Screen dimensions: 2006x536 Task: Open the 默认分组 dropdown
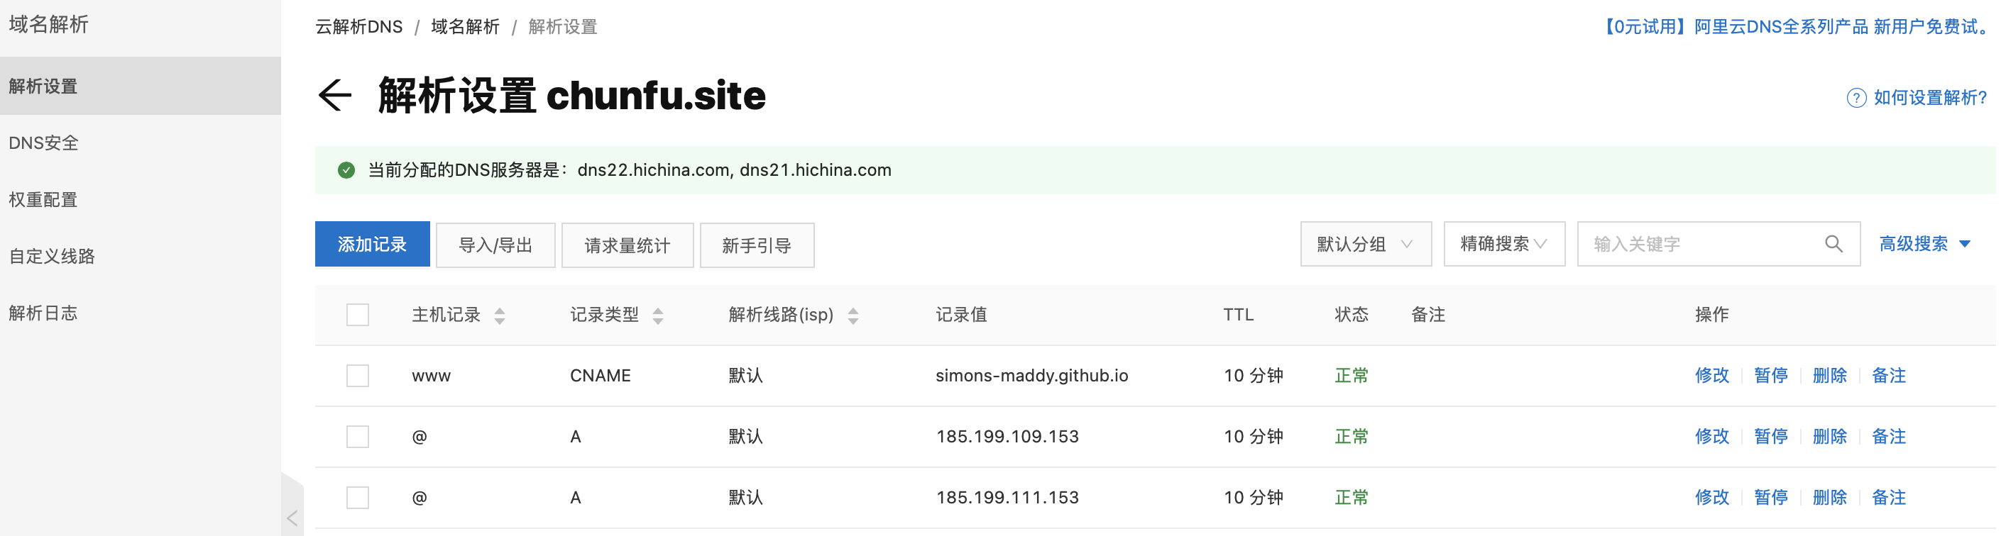click(x=1365, y=245)
